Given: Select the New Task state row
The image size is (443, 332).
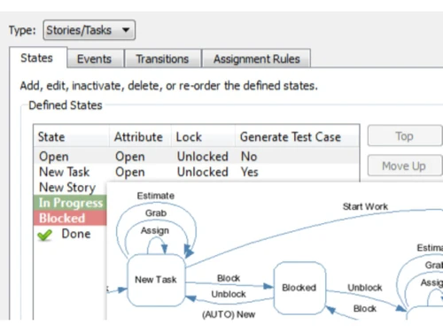Looking at the screenshot, I should [x=197, y=172].
